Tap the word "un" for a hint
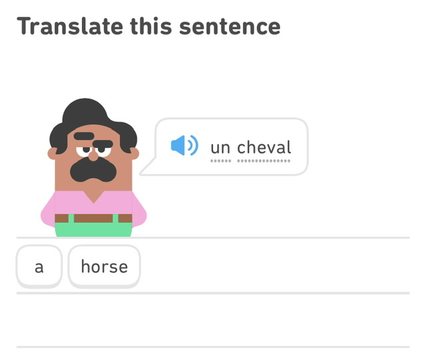Image resolution: width=426 pixels, height=357 pixels. (x=220, y=148)
